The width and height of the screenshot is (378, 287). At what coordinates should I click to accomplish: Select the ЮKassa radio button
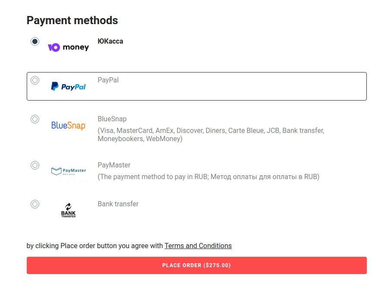coord(35,41)
